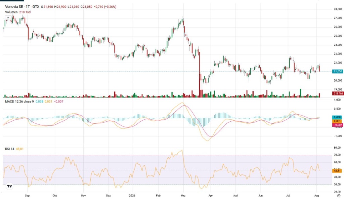Click the 20,000 price axis label
This screenshot has height=199, width=344.
coord(338,81)
